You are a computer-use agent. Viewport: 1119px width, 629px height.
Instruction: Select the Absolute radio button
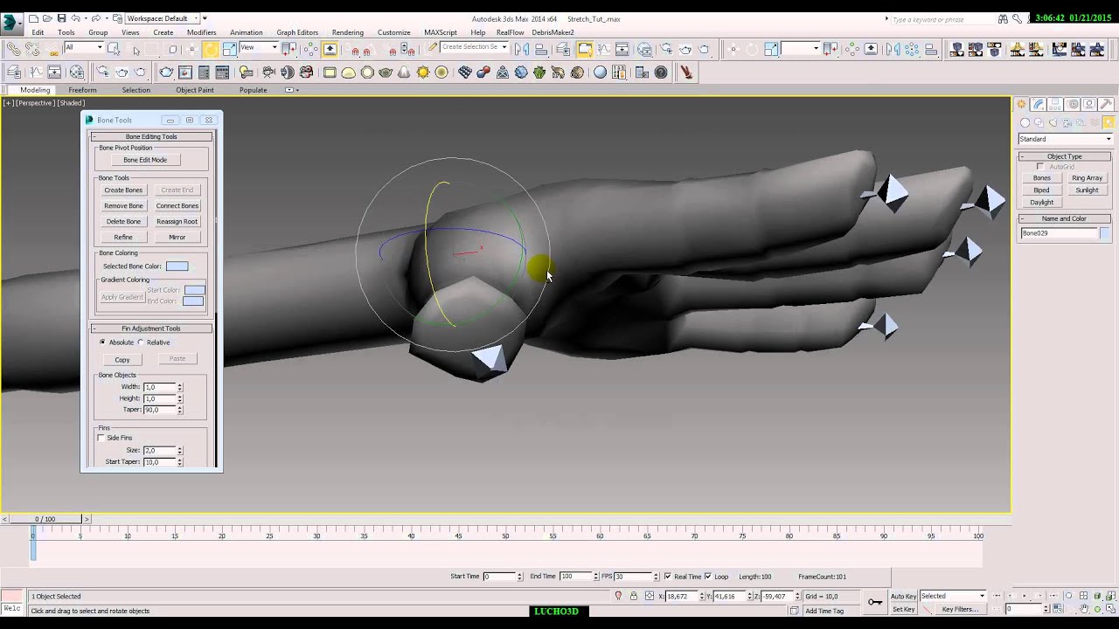click(x=102, y=342)
